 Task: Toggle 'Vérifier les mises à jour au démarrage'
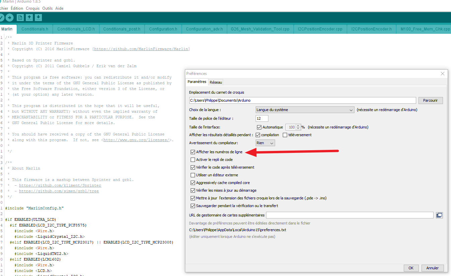pyautogui.click(x=193, y=190)
